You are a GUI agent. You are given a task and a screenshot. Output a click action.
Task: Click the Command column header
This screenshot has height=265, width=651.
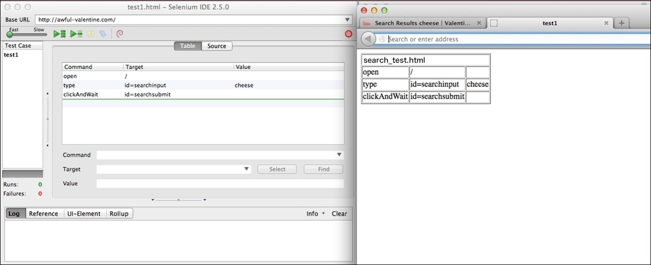[92, 67]
